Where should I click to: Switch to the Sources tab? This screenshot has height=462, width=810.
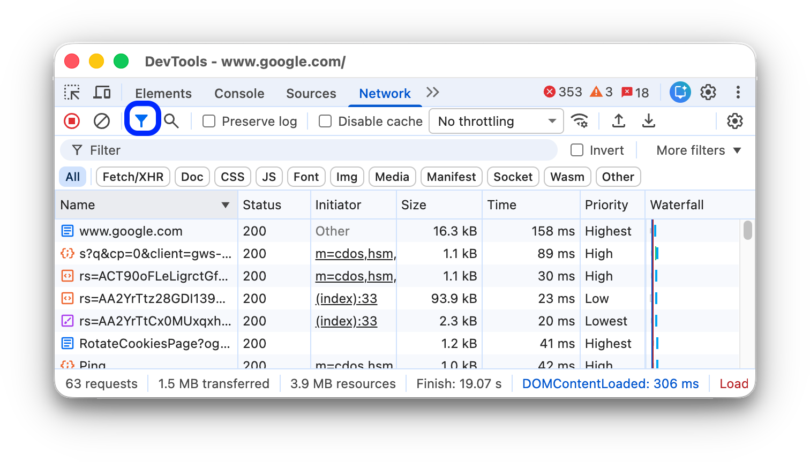pos(311,93)
